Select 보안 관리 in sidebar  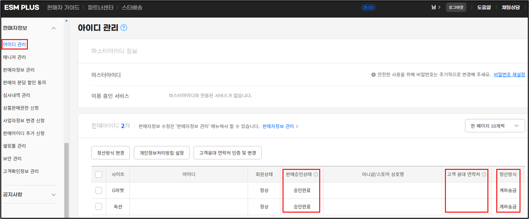(12, 159)
